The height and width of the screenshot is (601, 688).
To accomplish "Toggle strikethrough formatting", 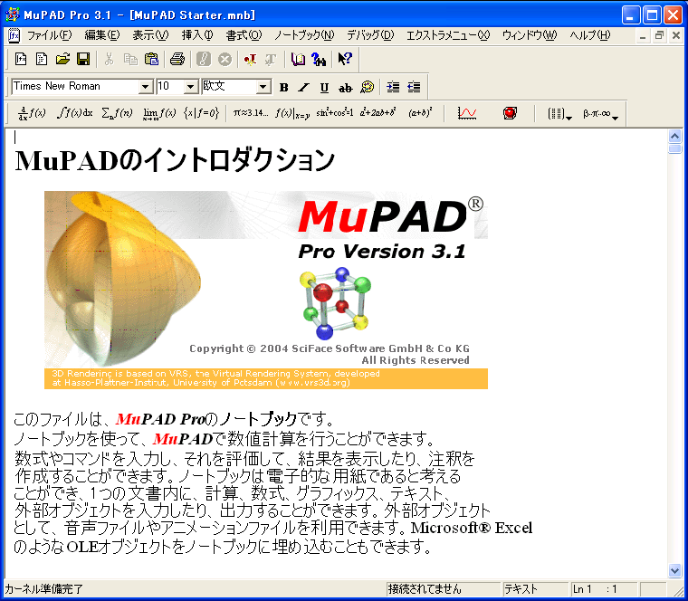I will [345, 87].
